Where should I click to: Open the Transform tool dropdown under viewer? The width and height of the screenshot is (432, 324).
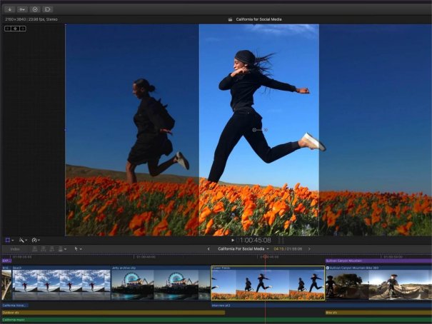coord(10,241)
